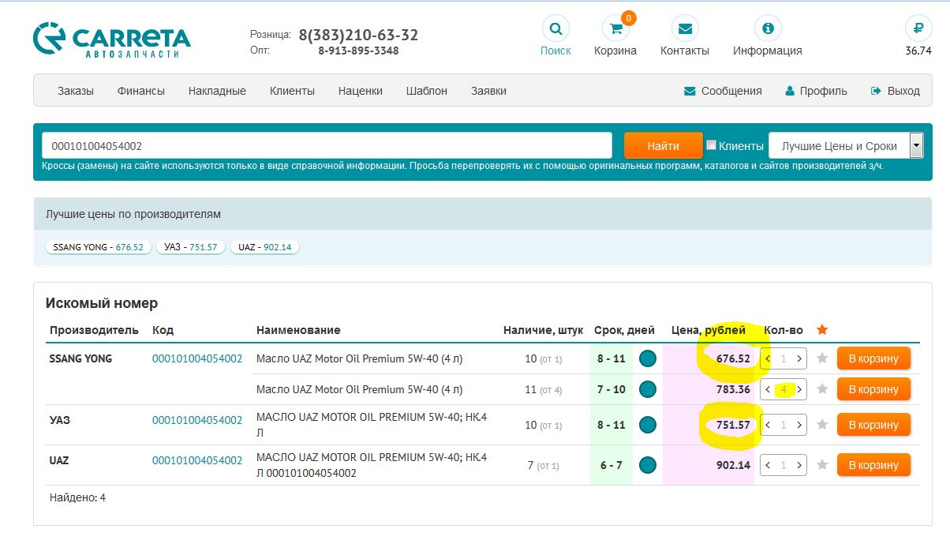
Task: Click the orange star column header
Action: (x=822, y=329)
